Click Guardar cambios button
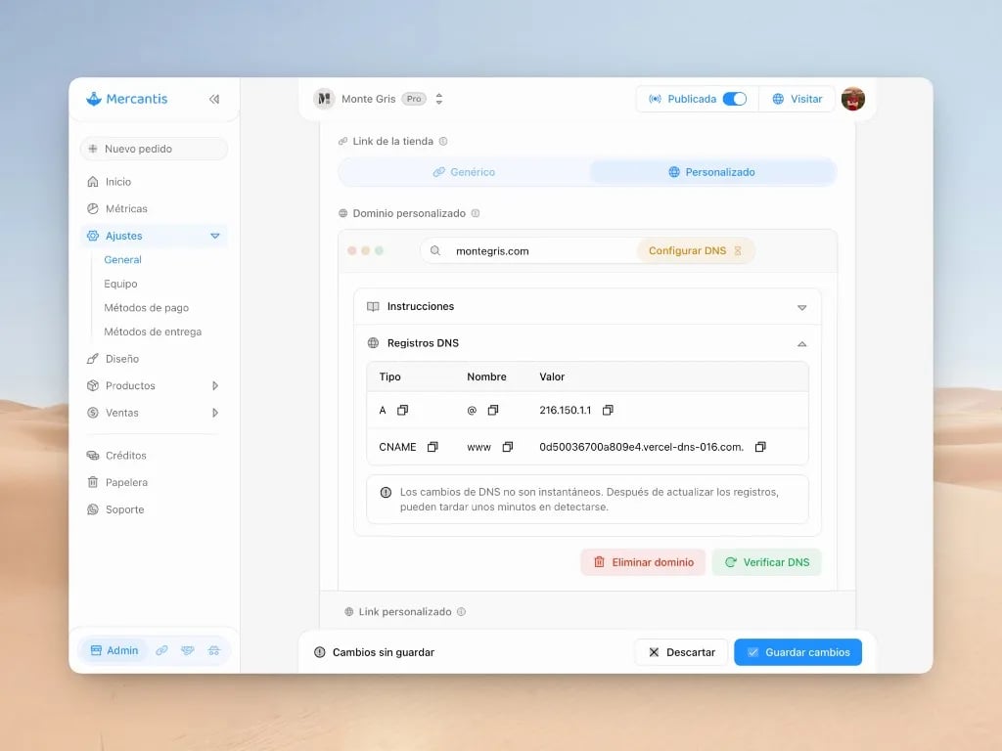The height and width of the screenshot is (751, 1002). click(798, 652)
